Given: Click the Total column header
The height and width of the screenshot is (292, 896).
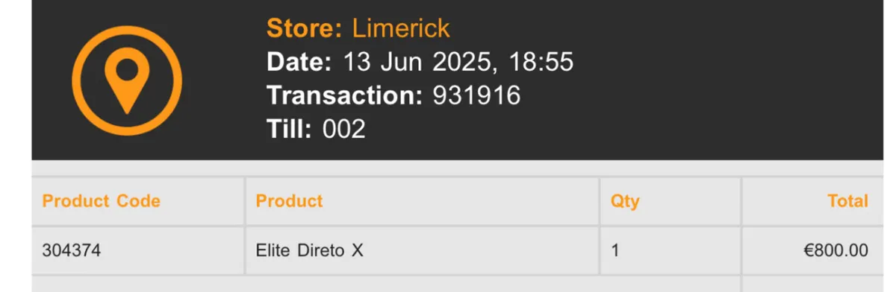Looking at the screenshot, I should click(x=847, y=201).
